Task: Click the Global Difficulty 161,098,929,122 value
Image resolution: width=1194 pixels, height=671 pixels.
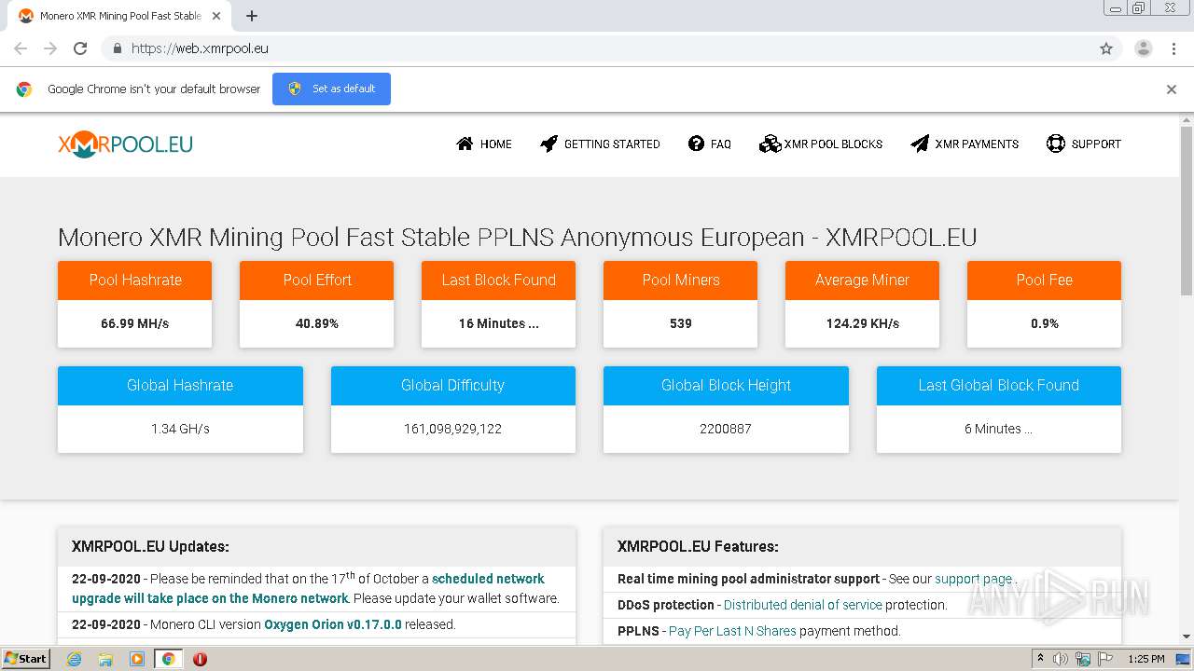Action: tap(452, 429)
